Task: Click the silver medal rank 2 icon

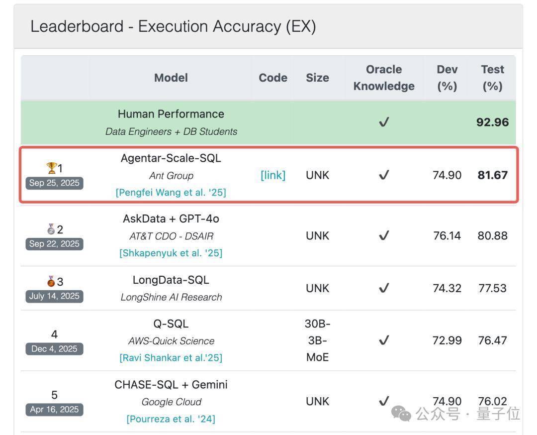Action: point(51,229)
